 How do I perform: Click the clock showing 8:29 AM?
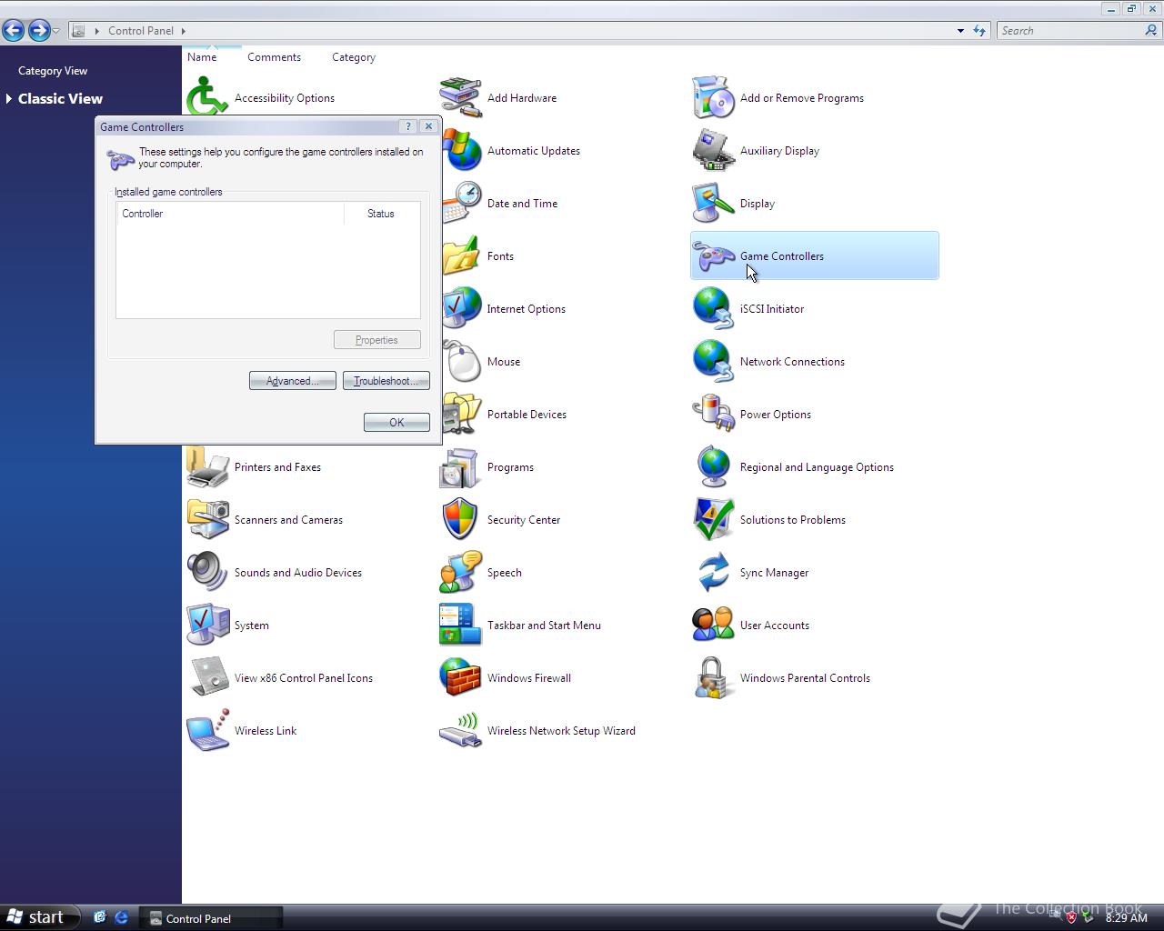(1126, 918)
